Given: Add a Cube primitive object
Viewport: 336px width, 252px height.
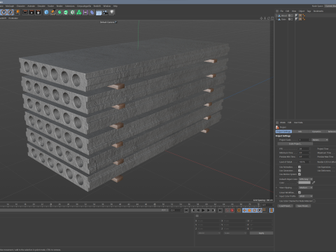Looking at the screenshot, I should tap(46, 13).
